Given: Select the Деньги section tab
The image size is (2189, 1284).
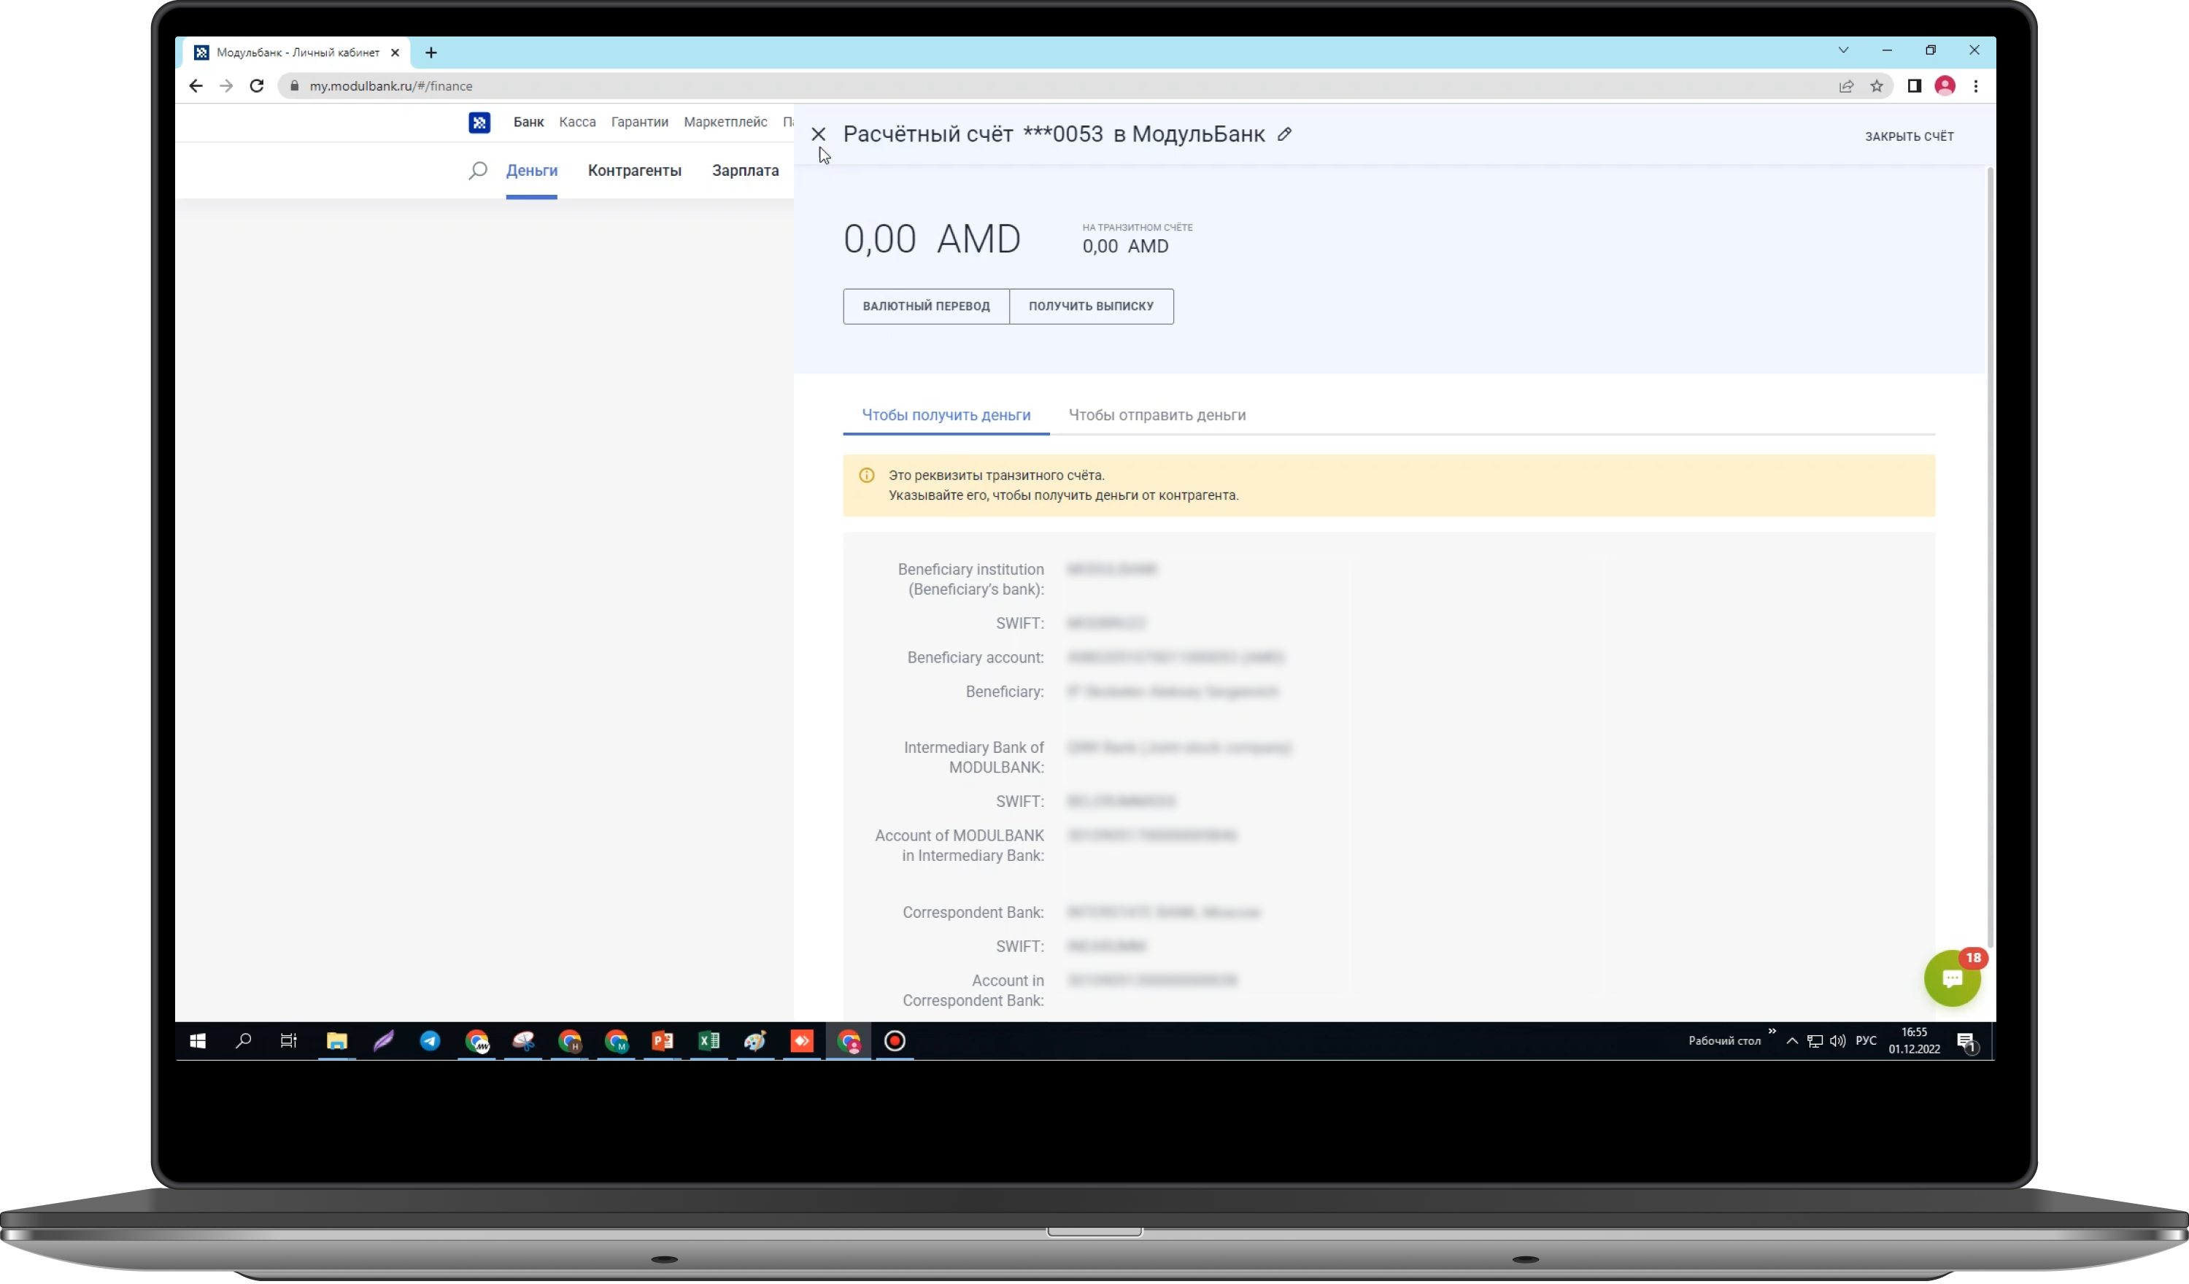Looking at the screenshot, I should (532, 171).
